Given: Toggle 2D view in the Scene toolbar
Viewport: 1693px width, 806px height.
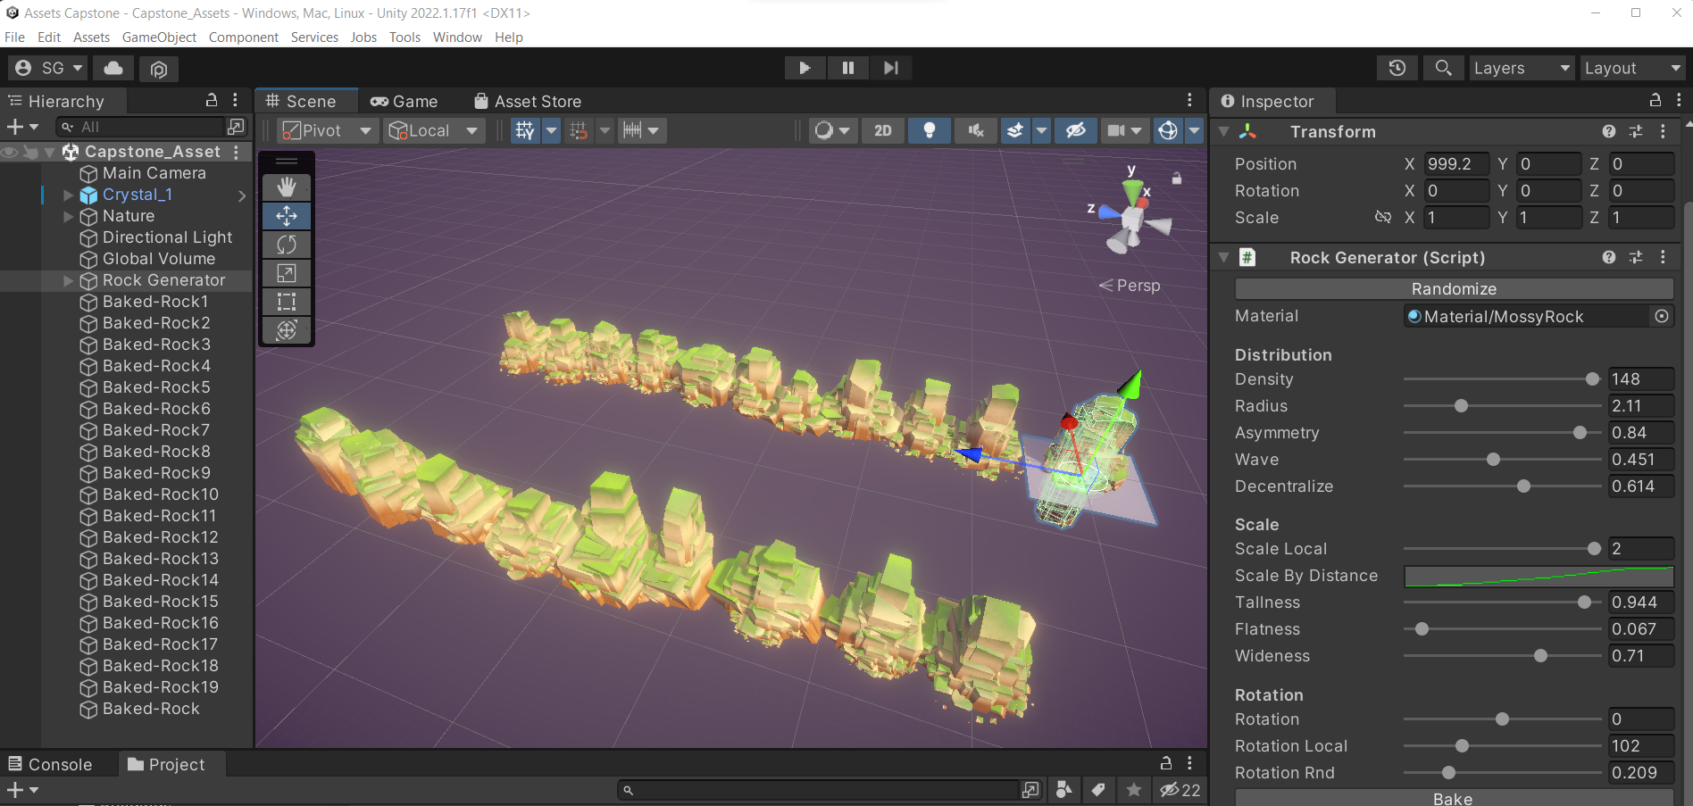Looking at the screenshot, I should tap(882, 130).
